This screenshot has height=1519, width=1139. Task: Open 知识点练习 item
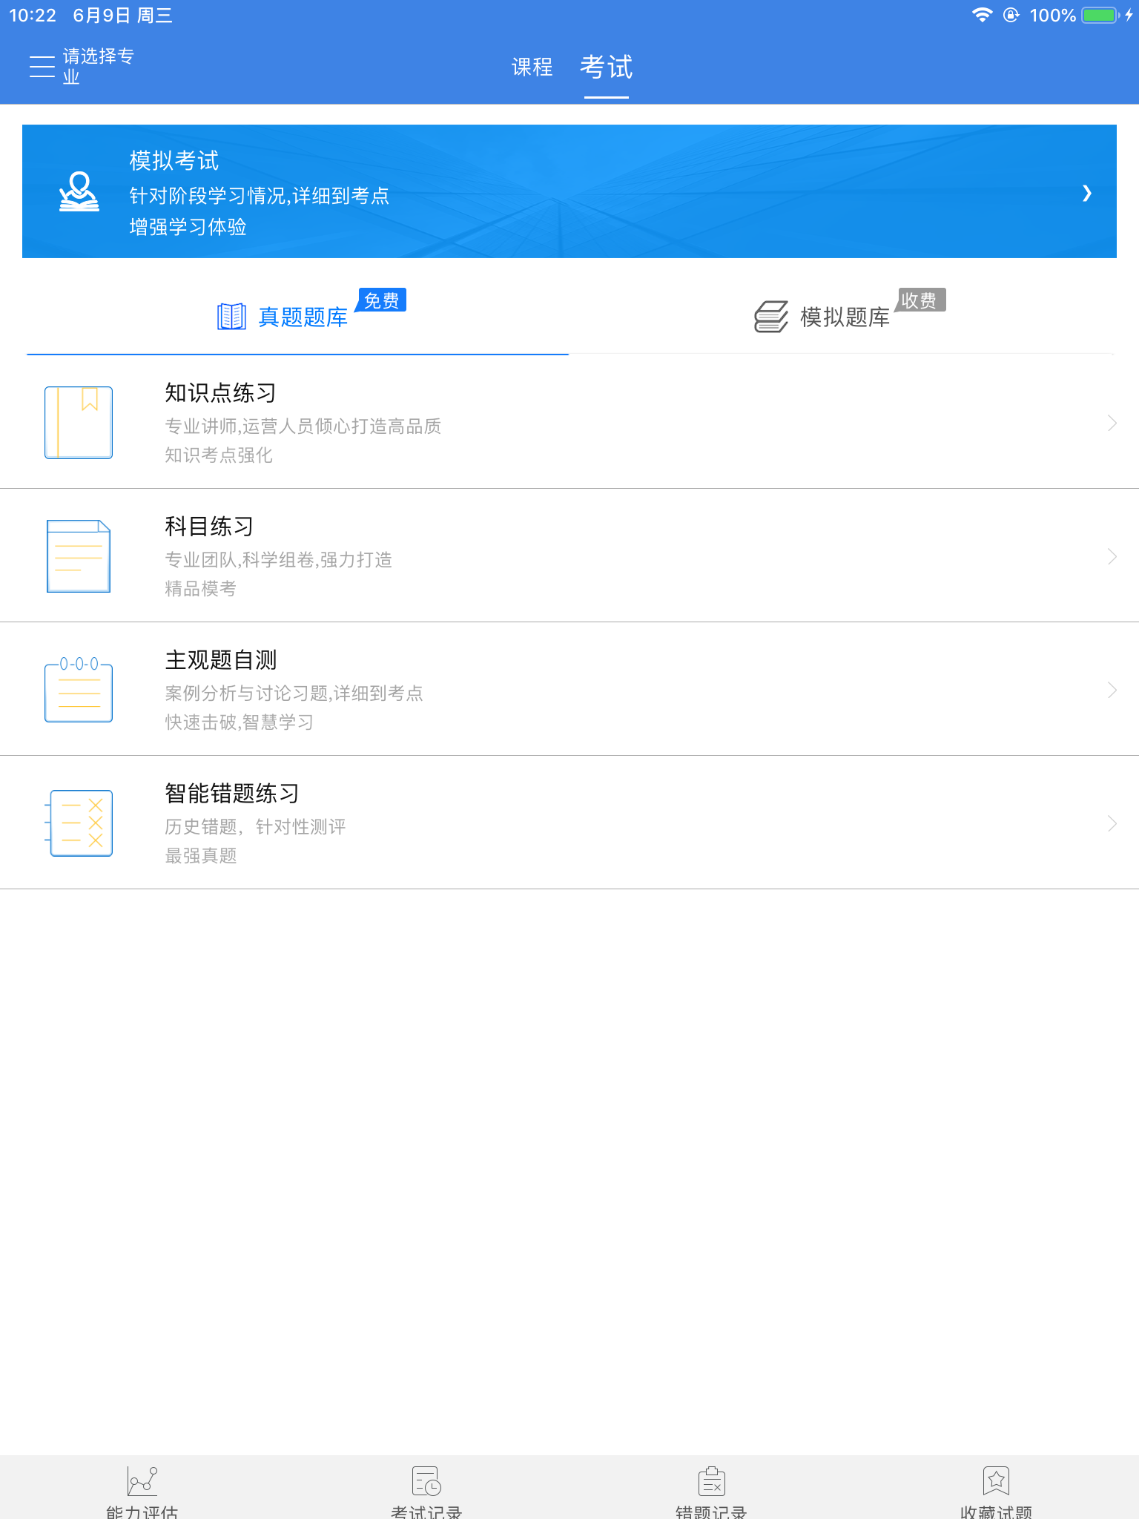pyautogui.click(x=569, y=422)
